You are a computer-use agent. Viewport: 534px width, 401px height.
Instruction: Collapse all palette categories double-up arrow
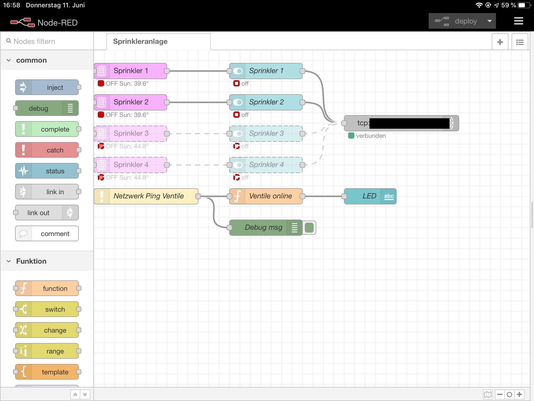point(75,394)
